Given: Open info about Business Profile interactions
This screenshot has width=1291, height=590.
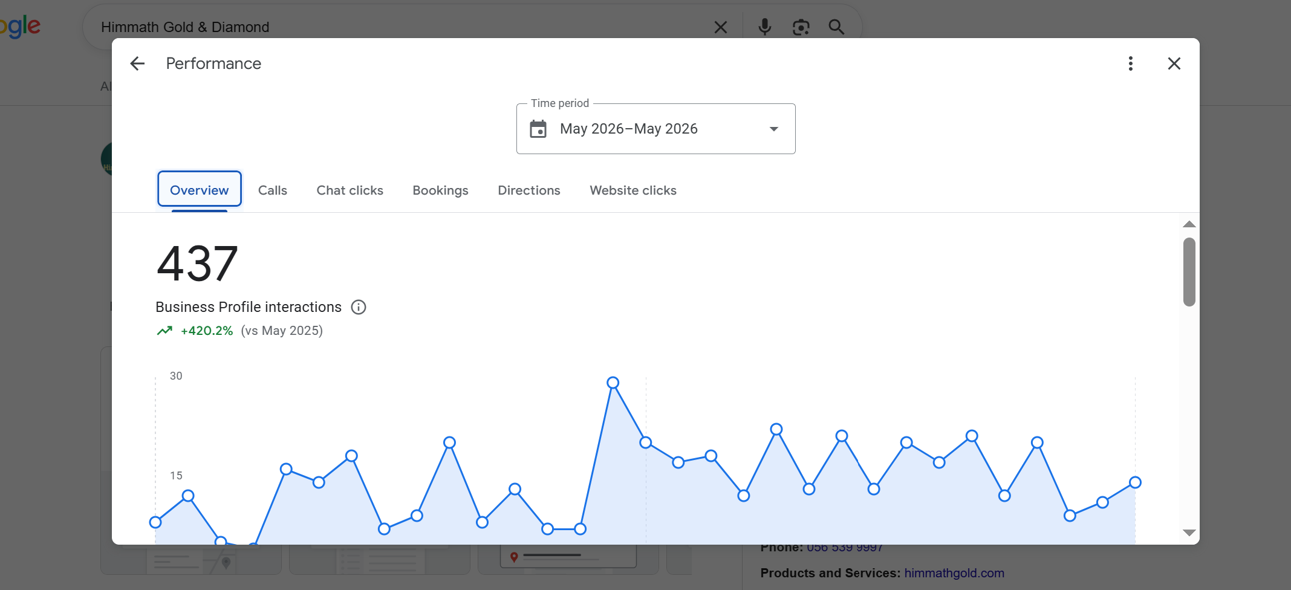Looking at the screenshot, I should click(x=359, y=307).
